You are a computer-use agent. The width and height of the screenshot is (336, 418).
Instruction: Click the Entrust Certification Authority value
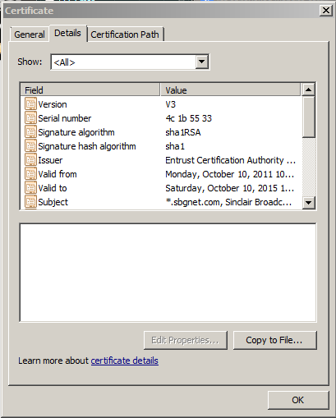tap(231, 160)
